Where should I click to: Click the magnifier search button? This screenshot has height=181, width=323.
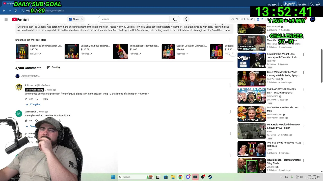pos(175,19)
